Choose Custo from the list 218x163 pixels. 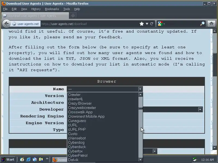click(103, 134)
